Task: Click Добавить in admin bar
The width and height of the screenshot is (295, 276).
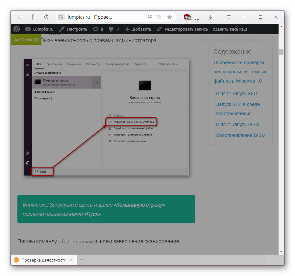Action: coord(138,29)
